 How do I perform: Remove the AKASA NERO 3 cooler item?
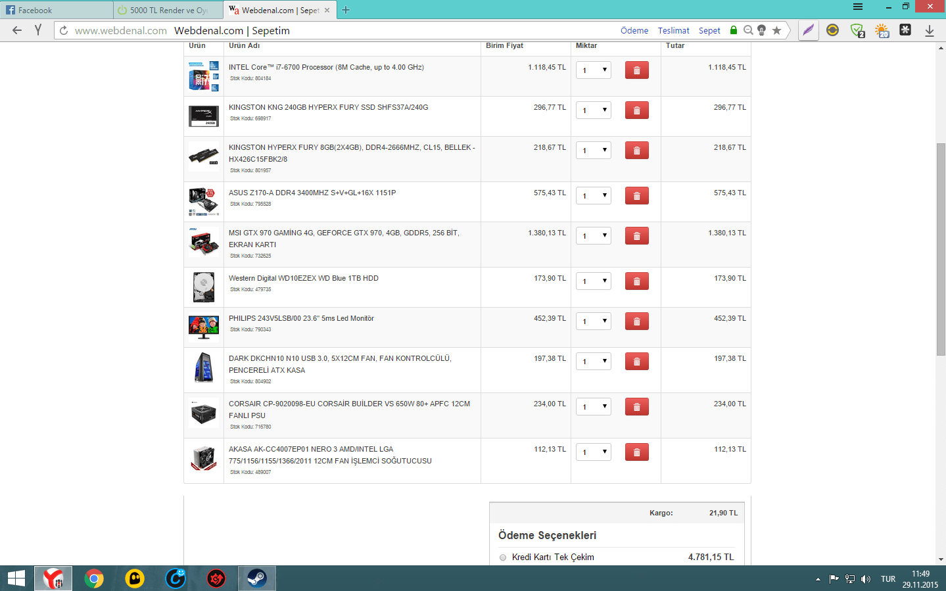click(x=636, y=452)
